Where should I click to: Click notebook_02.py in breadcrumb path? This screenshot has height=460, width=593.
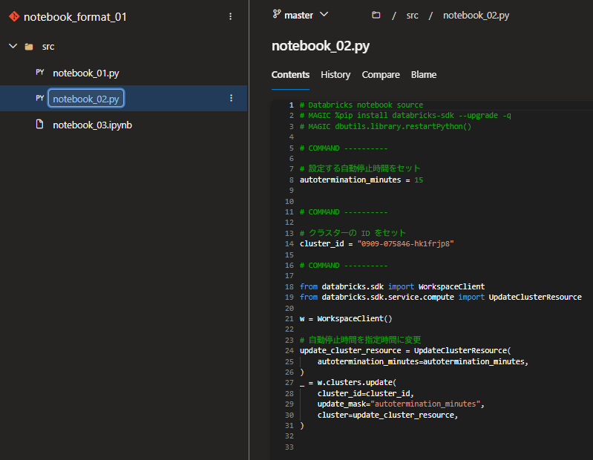tap(476, 16)
